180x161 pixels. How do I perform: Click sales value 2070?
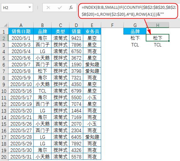(x=76, y=124)
